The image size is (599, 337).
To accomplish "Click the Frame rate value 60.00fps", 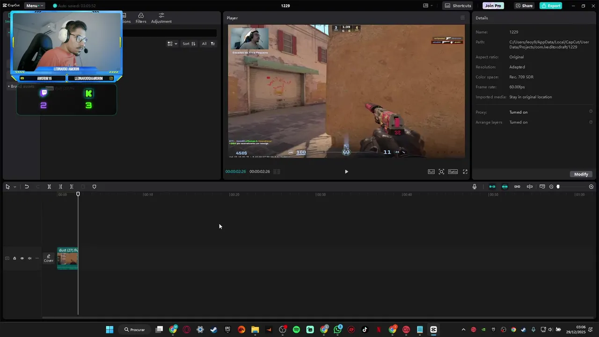I will pyautogui.click(x=517, y=87).
